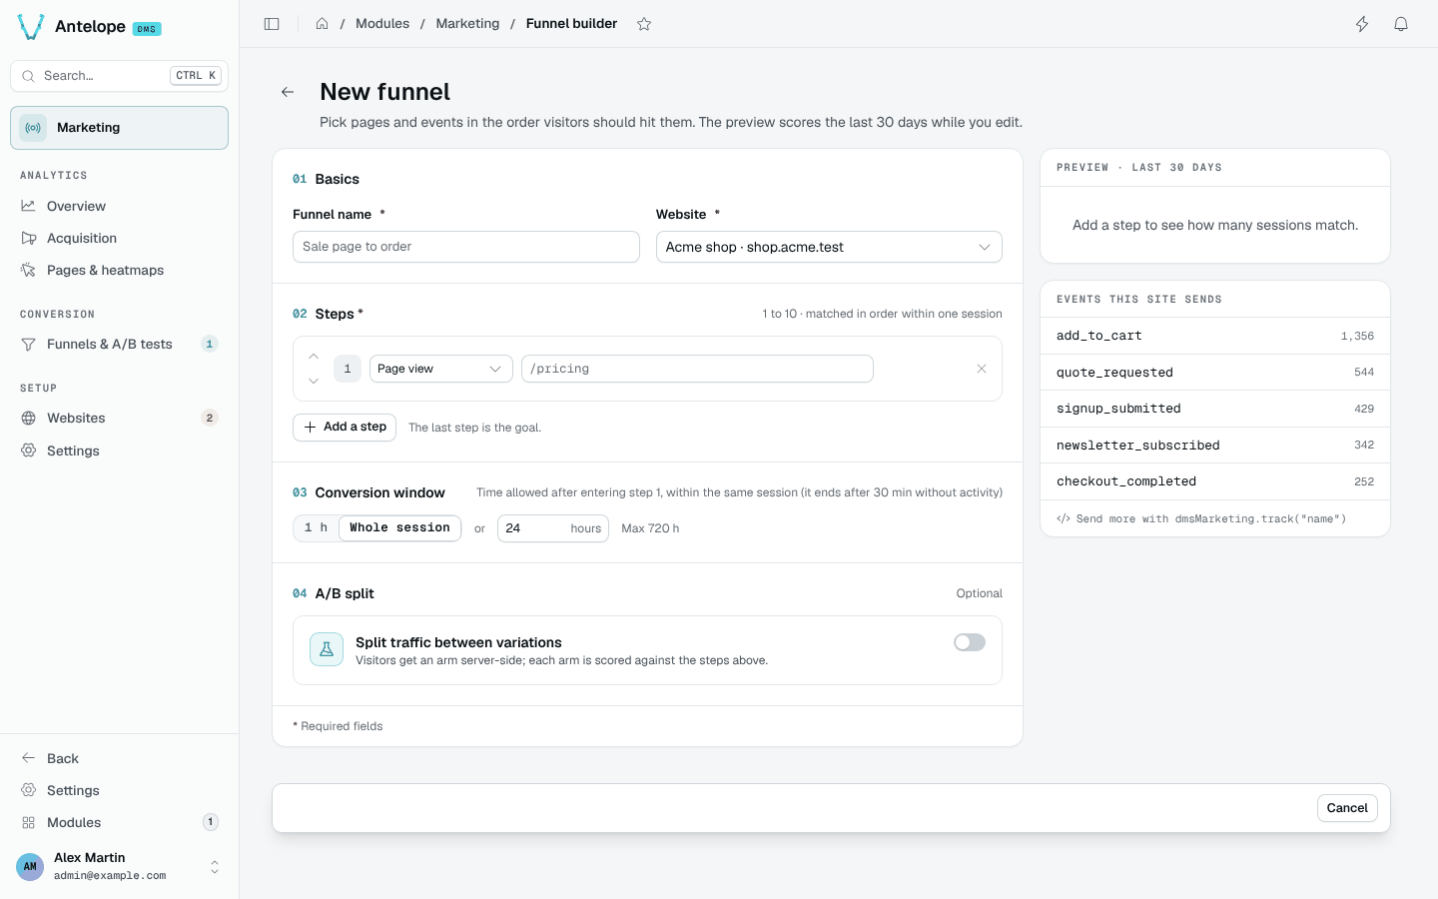Open the Marketing module selector

pyautogui.click(x=120, y=128)
